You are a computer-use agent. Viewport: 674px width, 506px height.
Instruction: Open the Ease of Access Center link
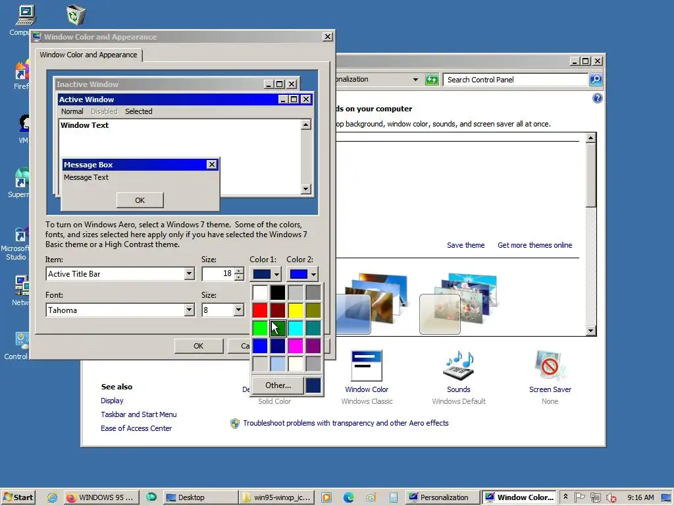(x=136, y=428)
